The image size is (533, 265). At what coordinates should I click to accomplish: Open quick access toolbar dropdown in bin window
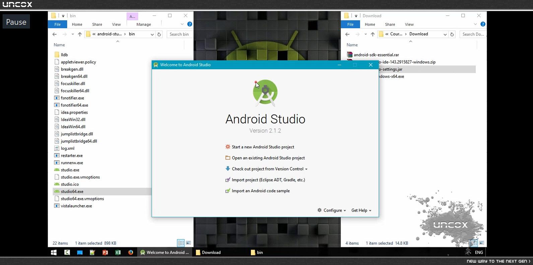pos(63,16)
